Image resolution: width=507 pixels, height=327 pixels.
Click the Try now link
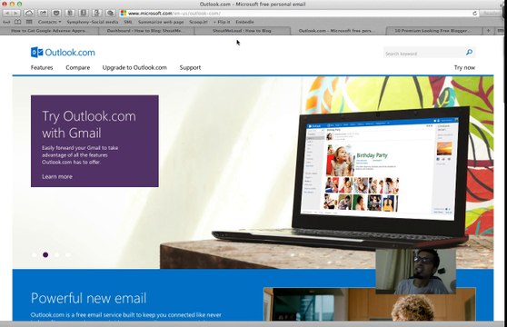[464, 67]
